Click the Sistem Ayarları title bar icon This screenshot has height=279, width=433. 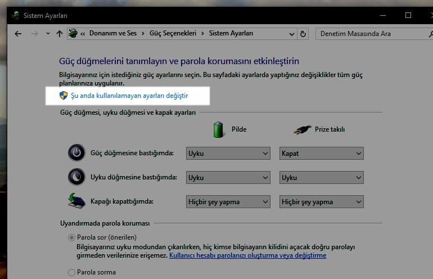tap(16, 16)
